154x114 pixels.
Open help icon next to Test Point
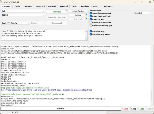pos(86,19)
